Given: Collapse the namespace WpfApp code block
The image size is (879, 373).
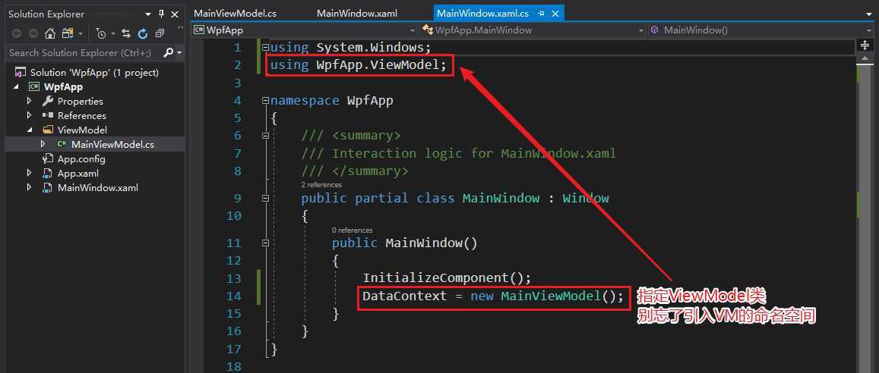Looking at the screenshot, I should coord(265,101).
